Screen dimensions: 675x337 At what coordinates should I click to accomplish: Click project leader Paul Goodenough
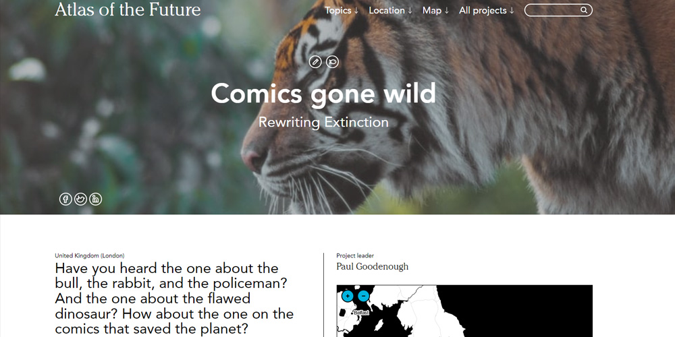tap(372, 266)
